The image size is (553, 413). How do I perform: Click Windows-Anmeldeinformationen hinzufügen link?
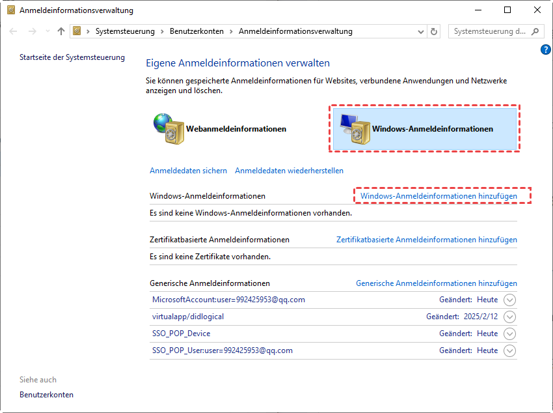pyautogui.click(x=438, y=196)
